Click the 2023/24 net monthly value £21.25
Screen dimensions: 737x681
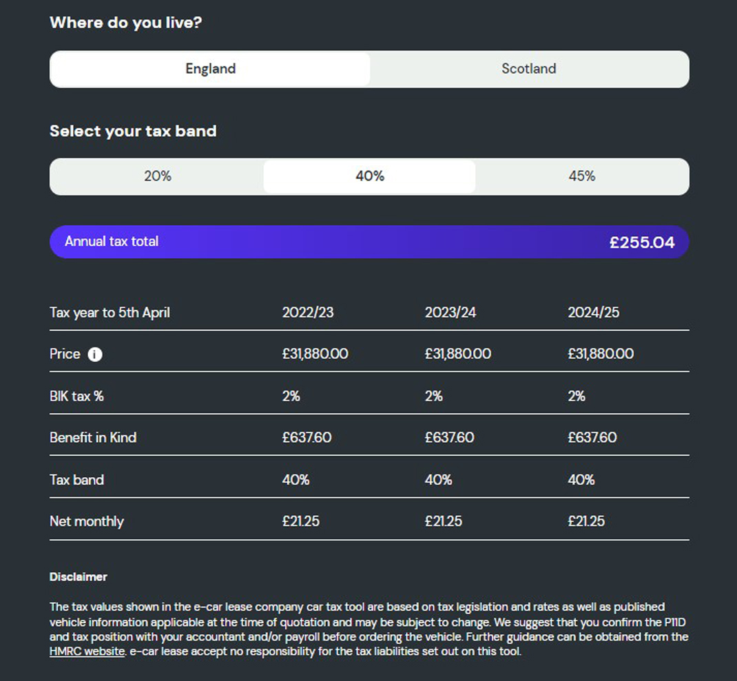click(444, 521)
